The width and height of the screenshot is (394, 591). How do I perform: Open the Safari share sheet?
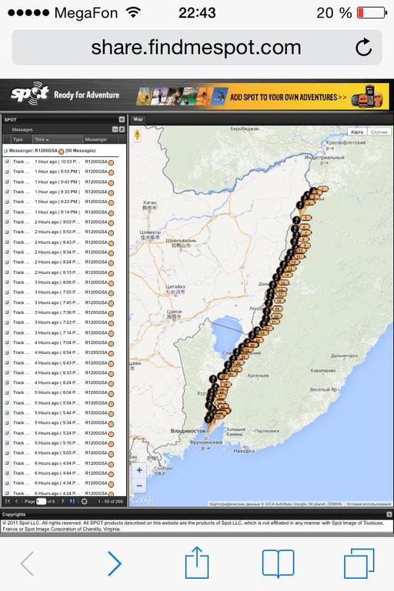tap(197, 563)
